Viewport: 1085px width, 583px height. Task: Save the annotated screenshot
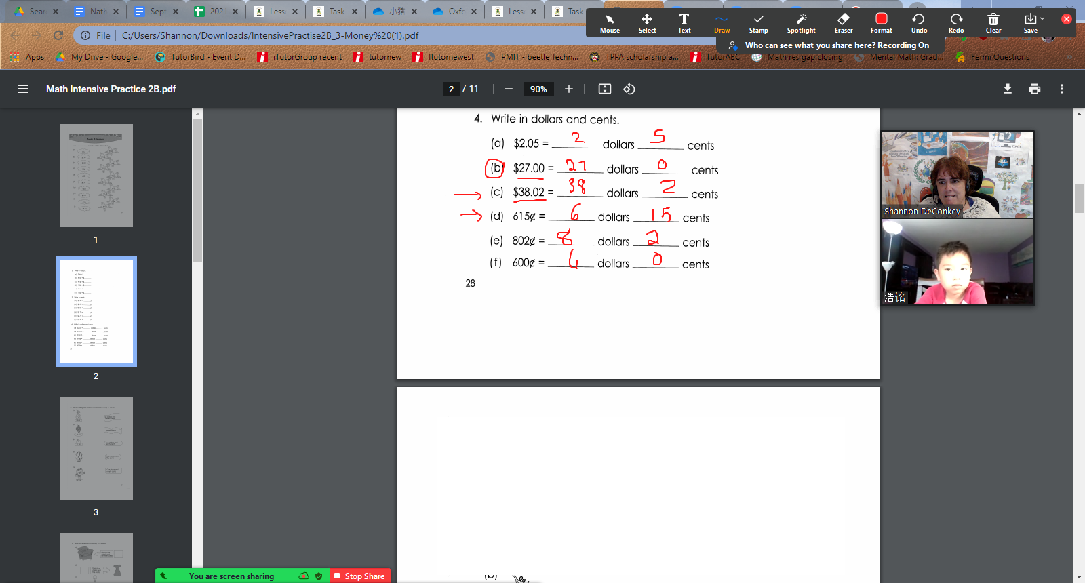pos(1031,23)
